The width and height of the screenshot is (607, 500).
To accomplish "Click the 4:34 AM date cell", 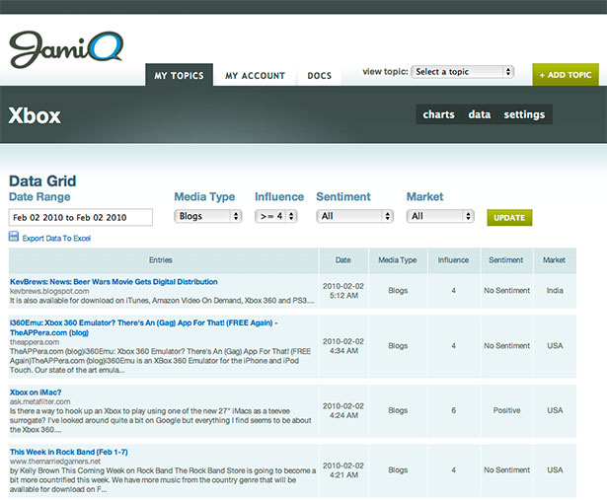I will pos(343,346).
